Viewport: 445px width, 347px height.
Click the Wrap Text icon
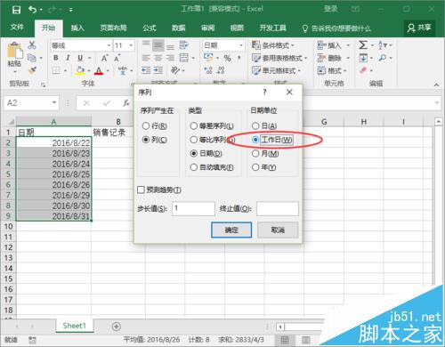point(183,45)
